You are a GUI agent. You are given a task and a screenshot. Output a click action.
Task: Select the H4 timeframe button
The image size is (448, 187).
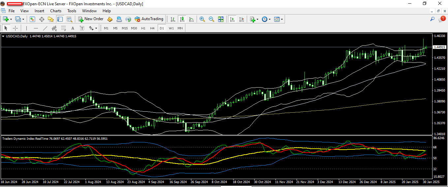click(152, 28)
